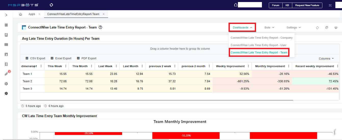342x140 pixels.
Task: Open Last Month column menu dots
Action: [x=142, y=66]
